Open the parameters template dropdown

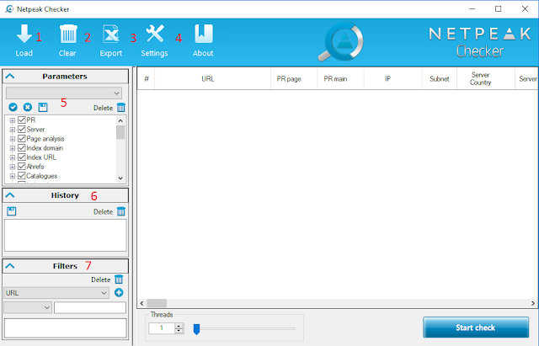pos(64,93)
